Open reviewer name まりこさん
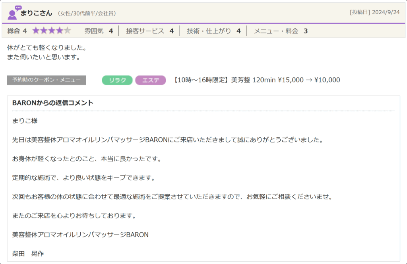The image size is (407, 264). (x=36, y=13)
